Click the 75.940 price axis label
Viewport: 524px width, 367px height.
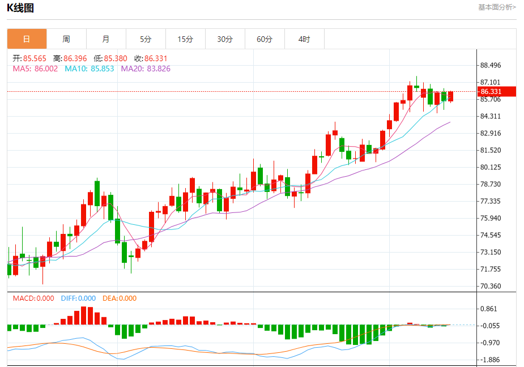coord(491,218)
